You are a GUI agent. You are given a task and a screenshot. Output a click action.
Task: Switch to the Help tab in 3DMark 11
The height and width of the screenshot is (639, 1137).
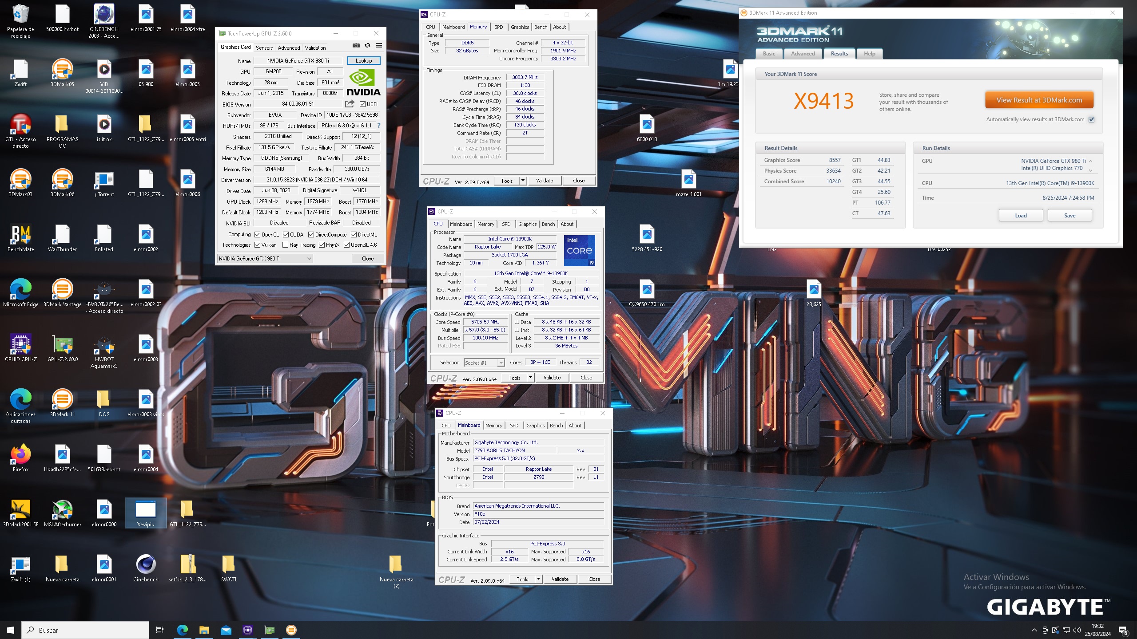pyautogui.click(x=869, y=54)
